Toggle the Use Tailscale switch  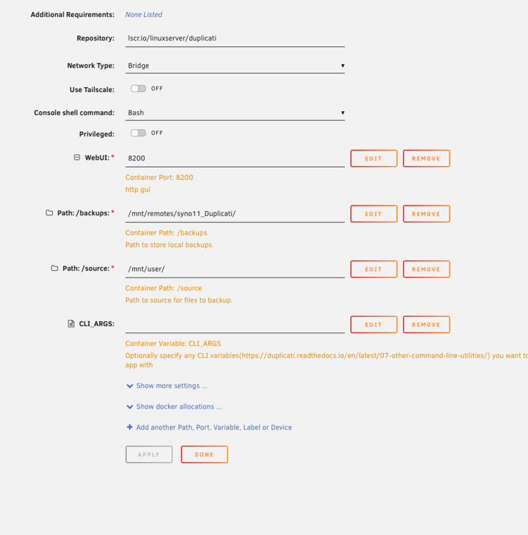[x=138, y=88]
